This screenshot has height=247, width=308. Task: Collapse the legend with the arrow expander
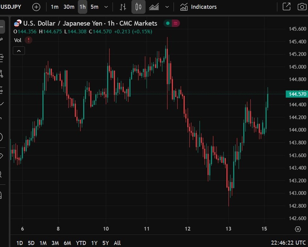pos(19,51)
